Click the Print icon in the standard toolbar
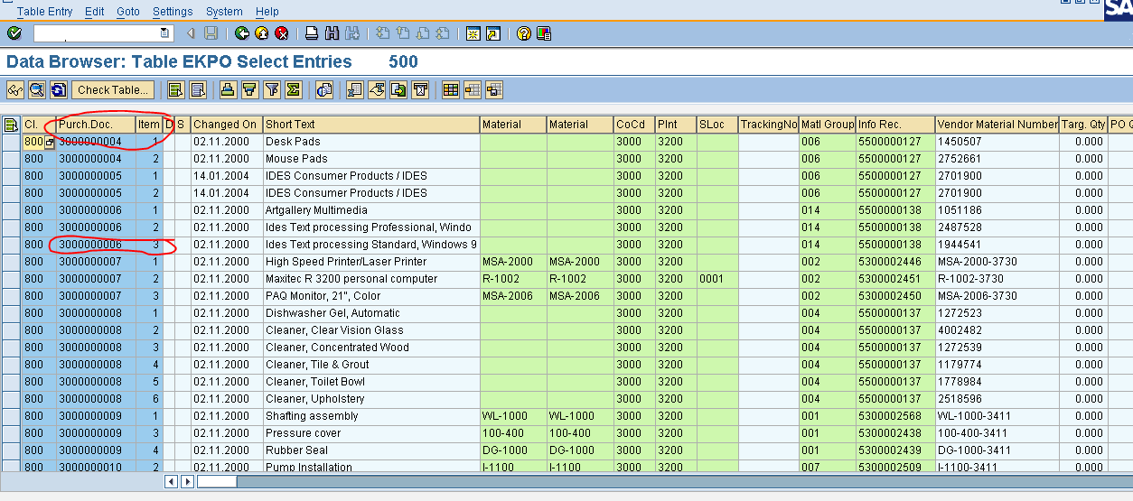Image resolution: width=1133 pixels, height=501 pixels. point(311,33)
